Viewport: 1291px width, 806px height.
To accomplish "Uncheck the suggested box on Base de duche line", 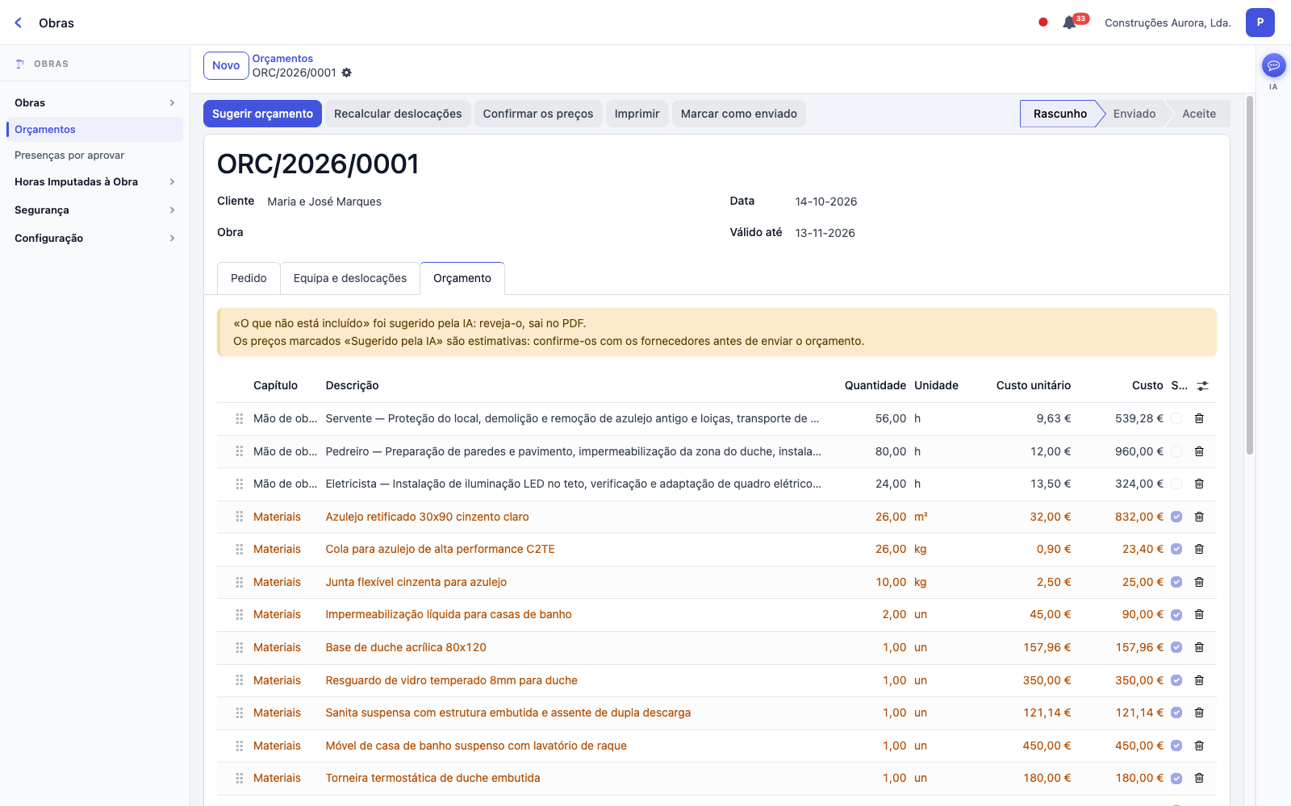I will 1176,647.
